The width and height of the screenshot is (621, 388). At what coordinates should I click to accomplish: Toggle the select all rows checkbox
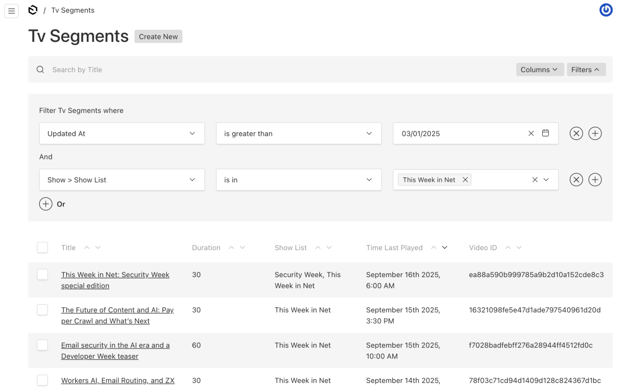coord(42,248)
